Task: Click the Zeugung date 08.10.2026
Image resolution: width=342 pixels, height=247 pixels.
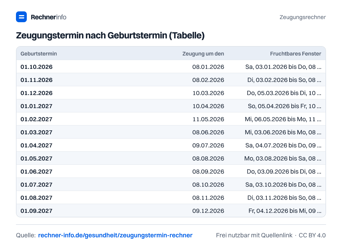Action: click(x=208, y=185)
